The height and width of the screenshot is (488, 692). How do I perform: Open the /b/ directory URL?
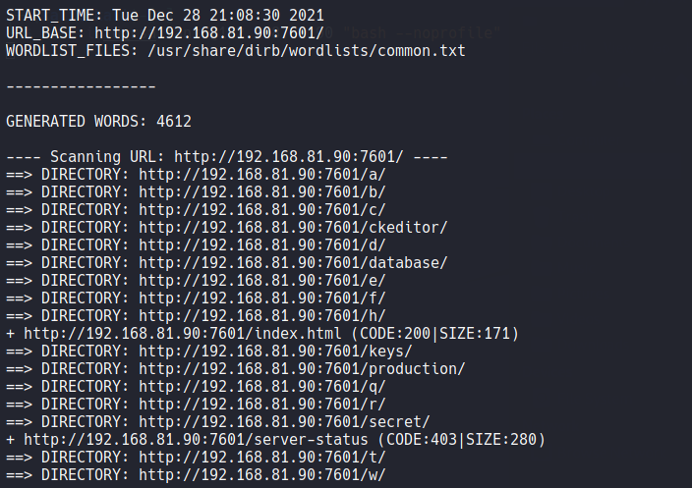tap(261, 192)
